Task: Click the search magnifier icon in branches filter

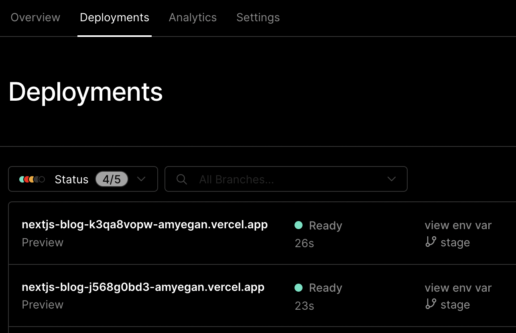Action: pyautogui.click(x=181, y=179)
